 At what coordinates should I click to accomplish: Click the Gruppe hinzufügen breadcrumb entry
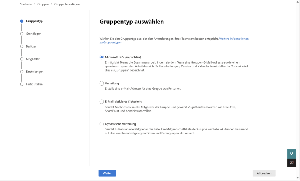67,4
